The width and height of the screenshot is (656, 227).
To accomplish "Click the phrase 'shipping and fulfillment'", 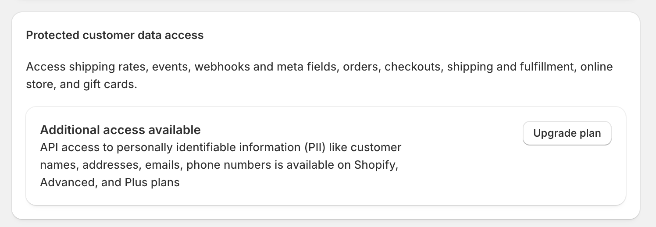I will pyautogui.click(x=510, y=67).
